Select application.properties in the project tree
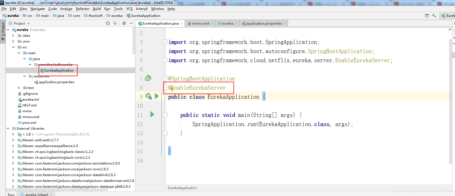 click(x=56, y=82)
